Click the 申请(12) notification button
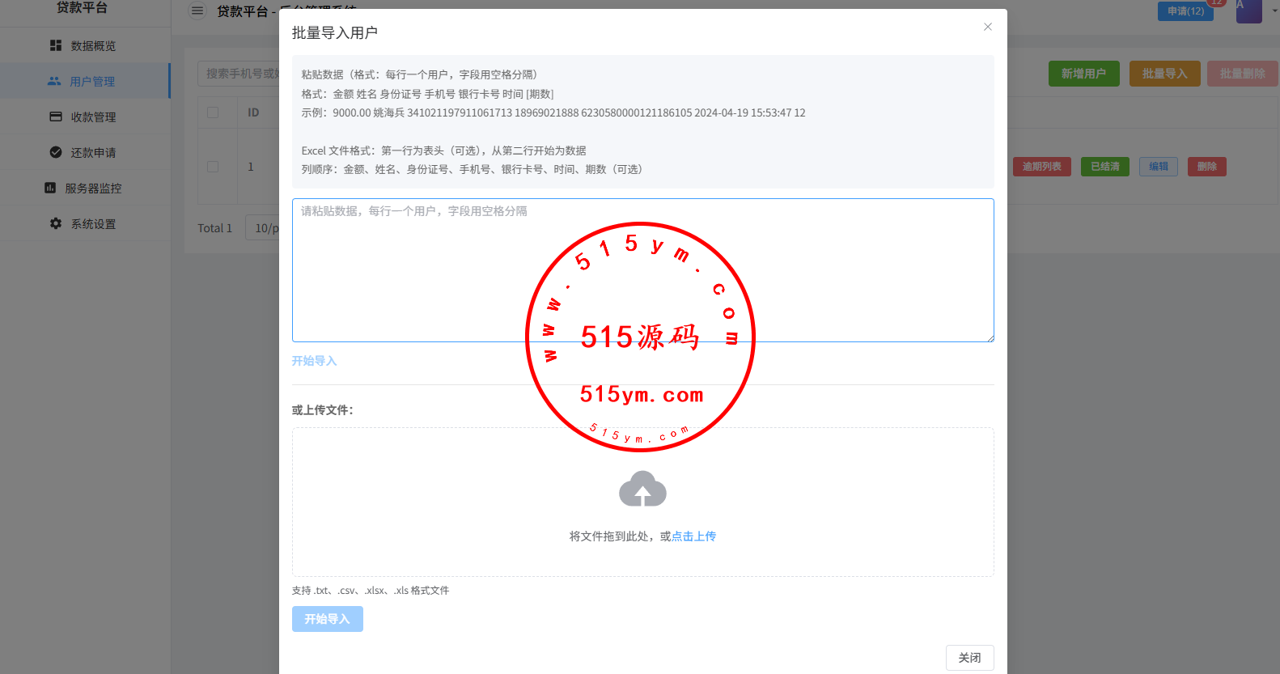This screenshot has width=1280, height=674. coord(1185,11)
